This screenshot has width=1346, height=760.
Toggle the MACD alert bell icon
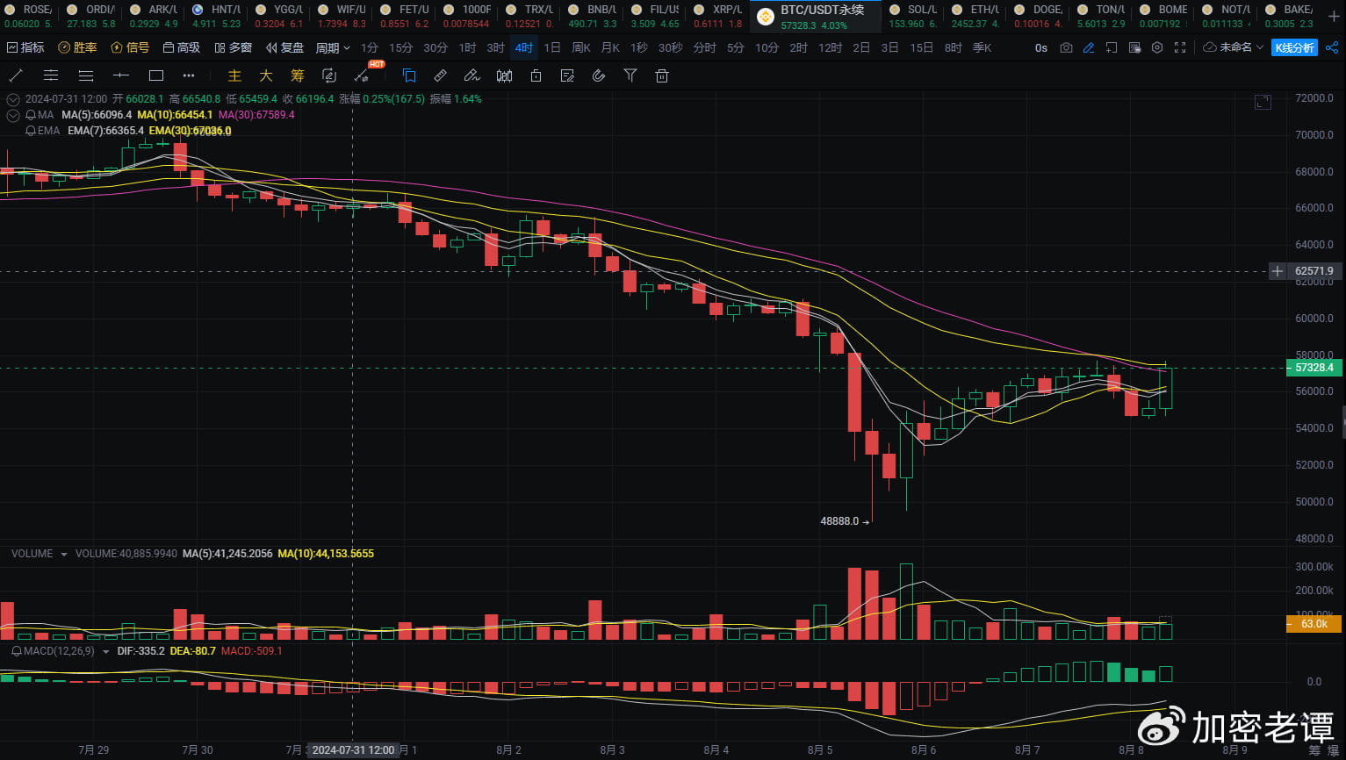click(17, 651)
